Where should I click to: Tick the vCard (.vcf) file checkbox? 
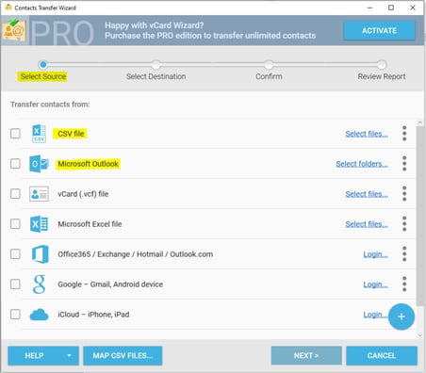(15, 194)
